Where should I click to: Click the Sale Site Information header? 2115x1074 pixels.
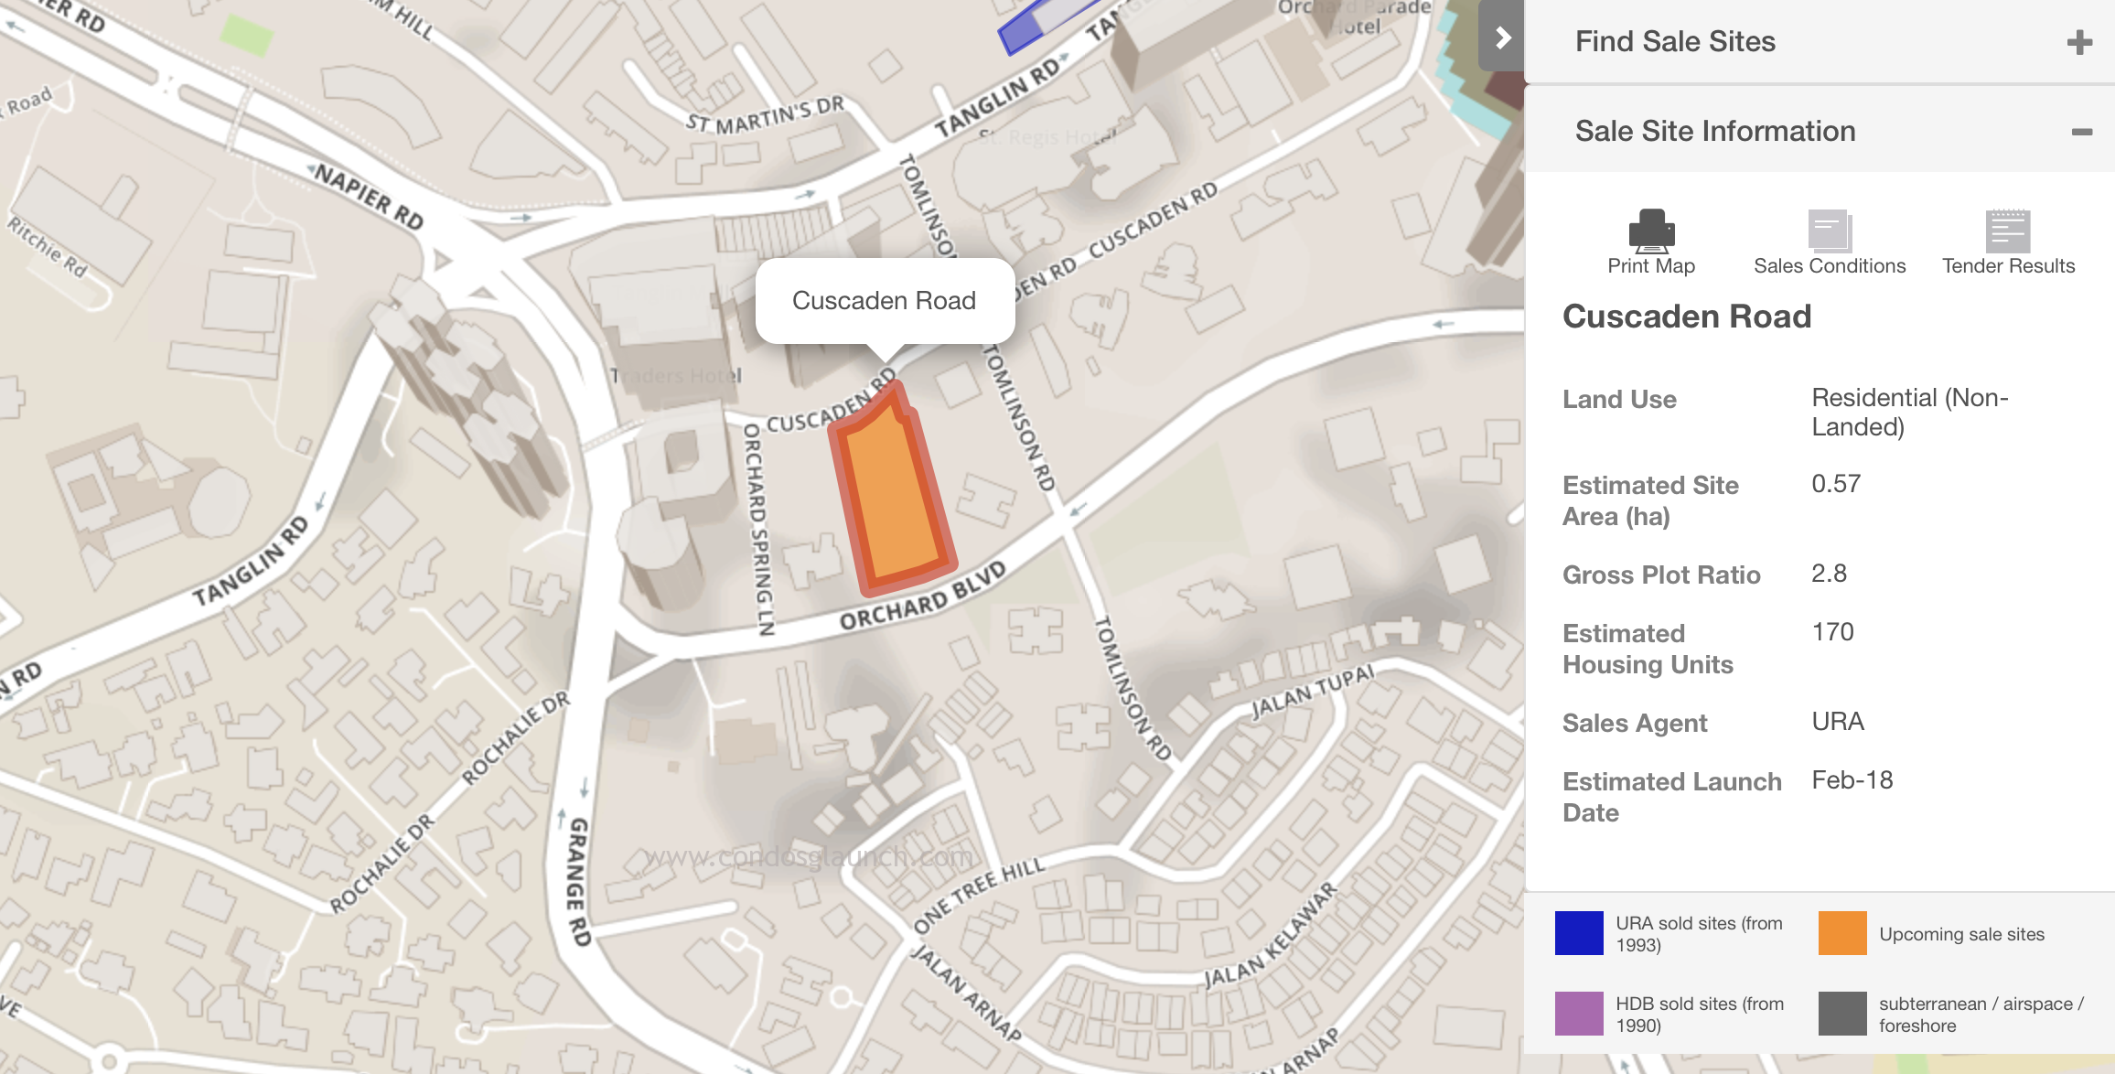pyautogui.click(x=1714, y=132)
